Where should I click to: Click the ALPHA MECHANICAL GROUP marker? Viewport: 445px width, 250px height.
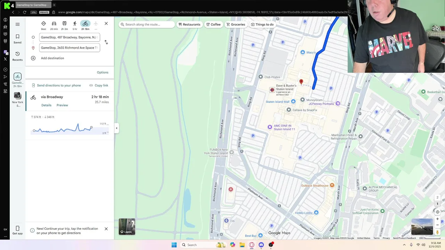[365, 189]
